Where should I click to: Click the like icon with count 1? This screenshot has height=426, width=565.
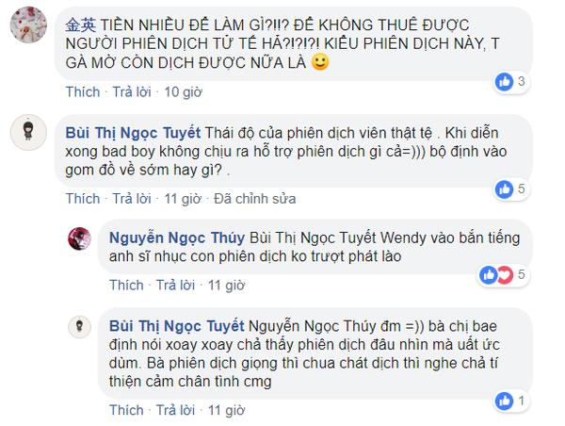coord(504,401)
